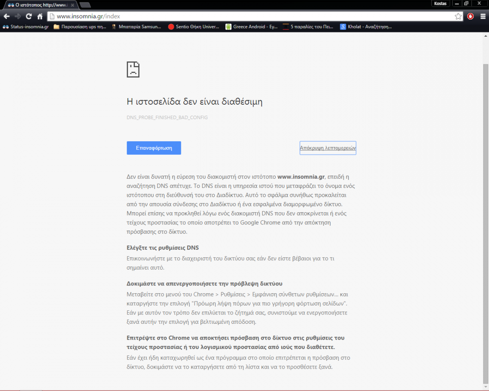Open the Μπαταρία Samsung bookmark
This screenshot has width=489, height=391.
(136, 27)
